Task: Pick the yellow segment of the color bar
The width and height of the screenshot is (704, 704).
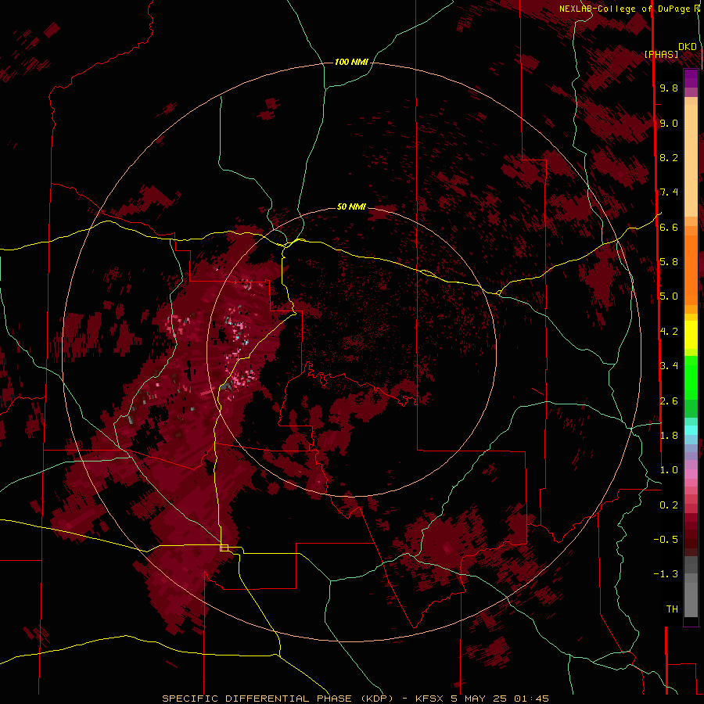Action: (691, 335)
